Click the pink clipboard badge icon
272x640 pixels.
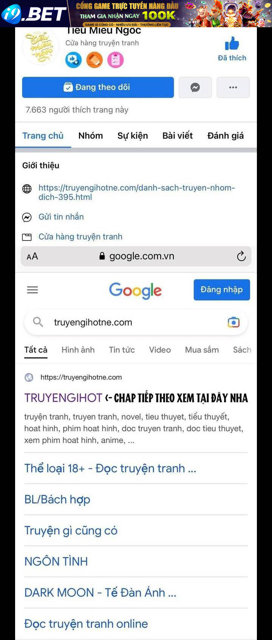116,60
